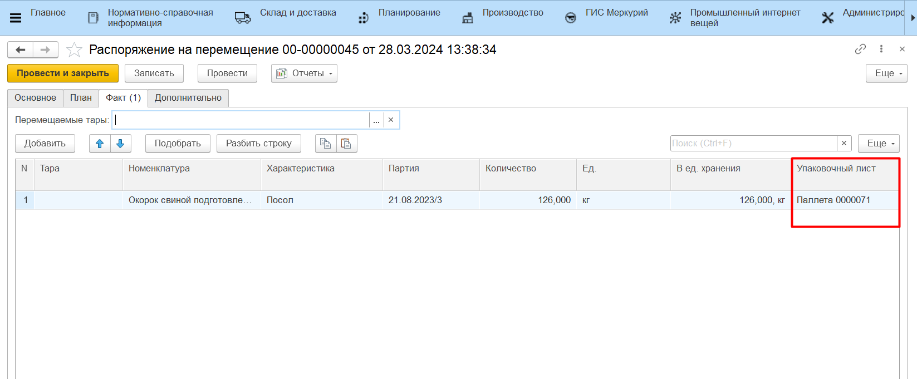Screen dimensions: 917x379
Task: Open the Дополнительно tab
Action: 188,98
